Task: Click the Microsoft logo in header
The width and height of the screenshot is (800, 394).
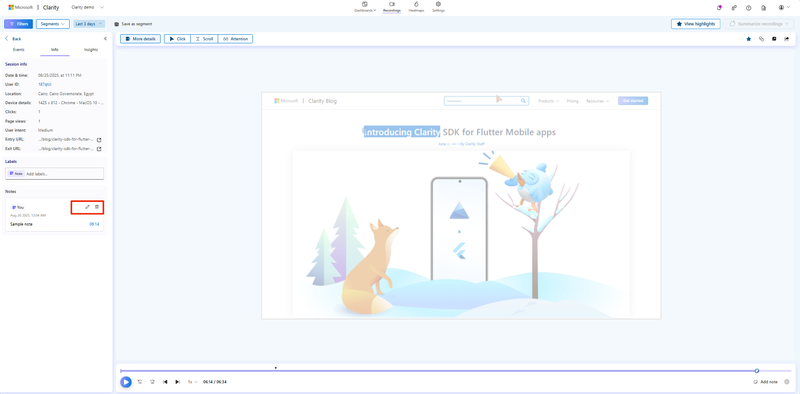Action: (x=21, y=7)
